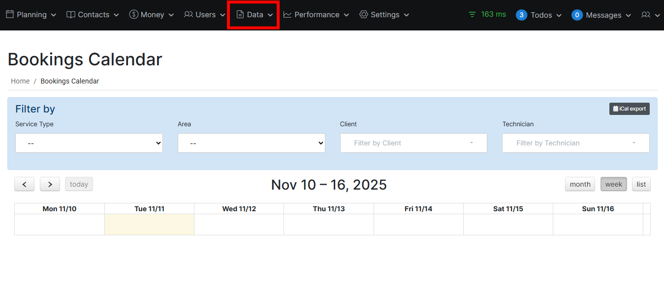Open the Data menu
This screenshot has width=664, height=308.
pyautogui.click(x=254, y=15)
